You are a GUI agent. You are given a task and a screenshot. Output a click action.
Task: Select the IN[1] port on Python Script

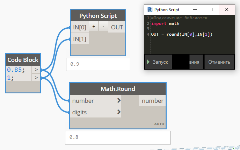click(80, 39)
